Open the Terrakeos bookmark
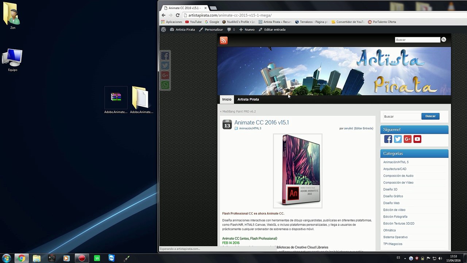467x263 pixels. pyautogui.click(x=312, y=22)
